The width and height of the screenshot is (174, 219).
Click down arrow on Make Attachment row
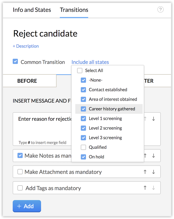(x=153, y=172)
